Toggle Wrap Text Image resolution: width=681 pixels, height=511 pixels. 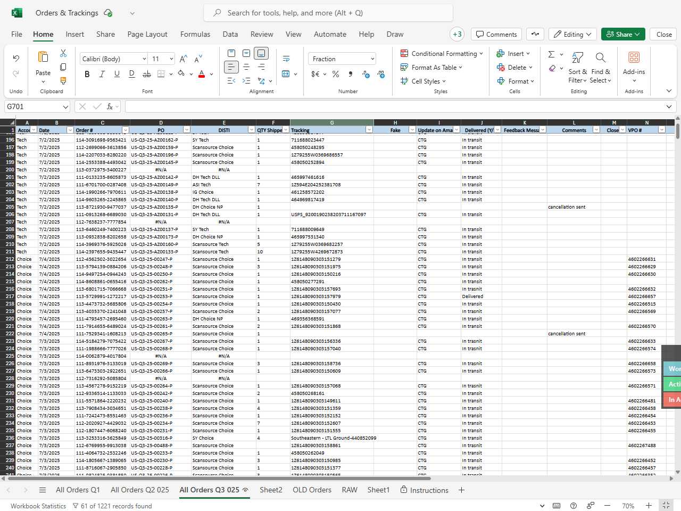[x=286, y=59]
